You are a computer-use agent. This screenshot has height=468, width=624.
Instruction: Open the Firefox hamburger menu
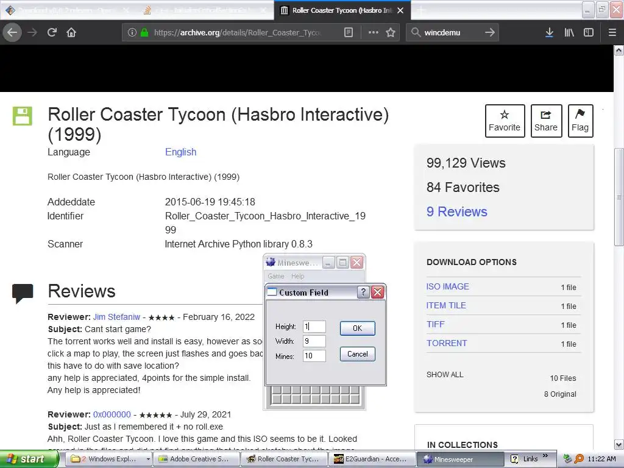[x=612, y=32]
